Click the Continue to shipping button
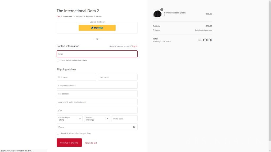 point(69,142)
